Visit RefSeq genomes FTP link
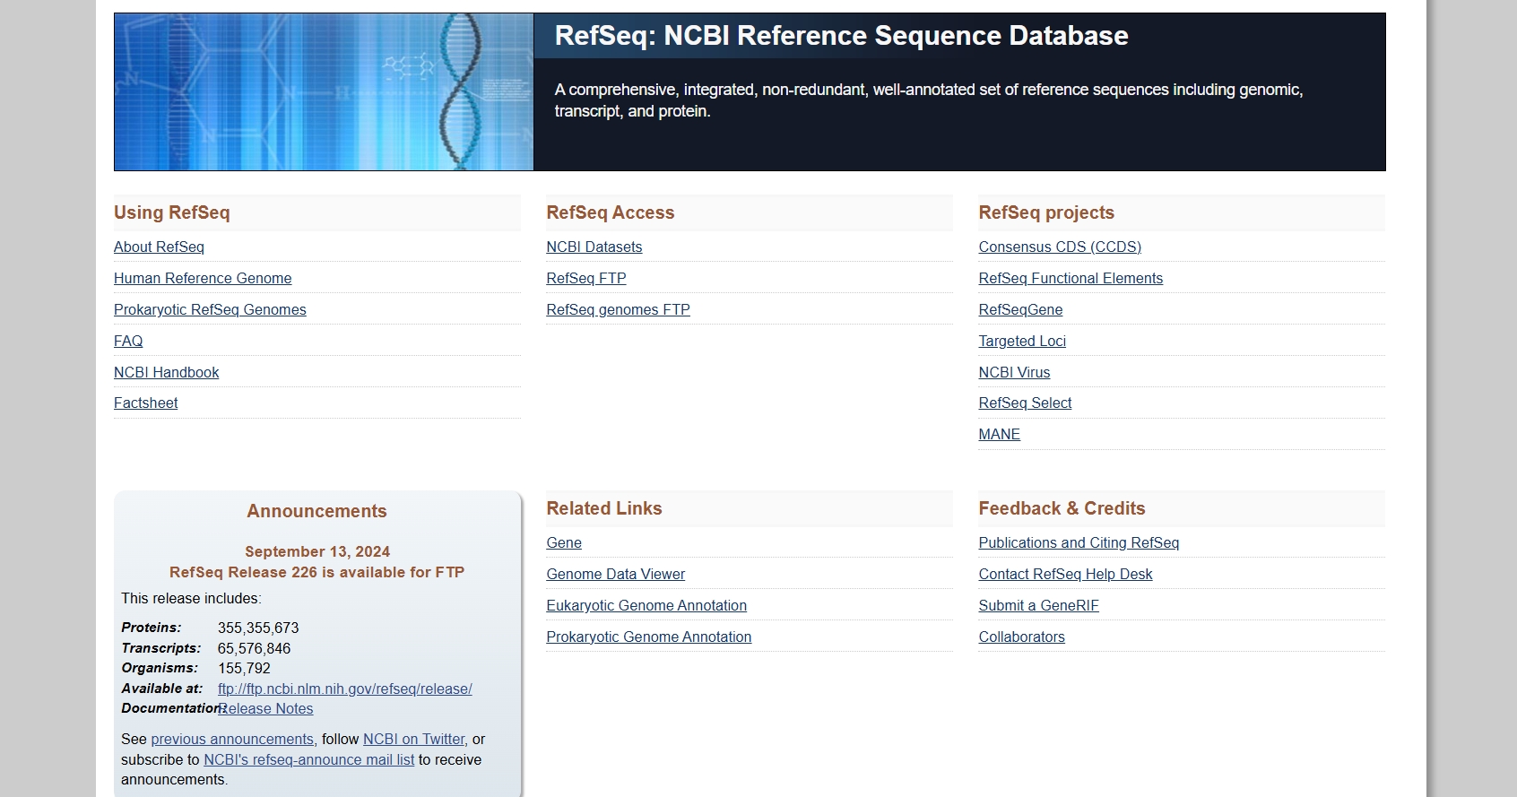Viewport: 1517px width, 797px height. click(x=618, y=309)
